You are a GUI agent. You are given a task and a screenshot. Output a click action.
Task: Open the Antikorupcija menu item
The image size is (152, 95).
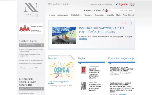[63, 15]
